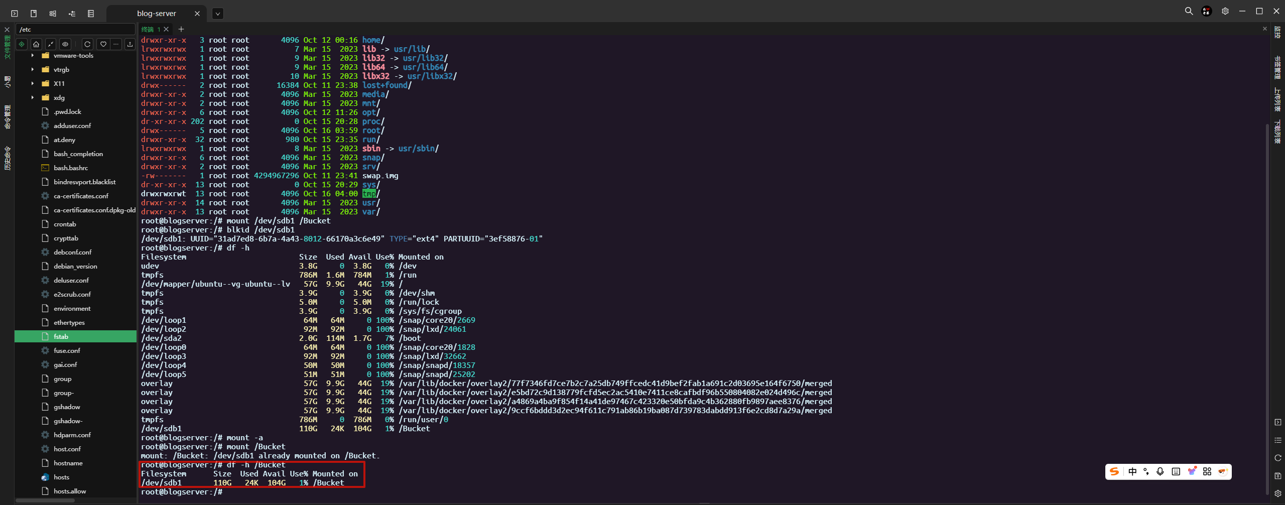This screenshot has height=505, width=1285.
Task: Click the locate-current-directory target icon
Action: (x=22, y=44)
